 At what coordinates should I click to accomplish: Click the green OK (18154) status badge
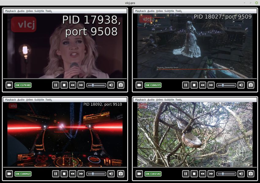tap(153, 174)
